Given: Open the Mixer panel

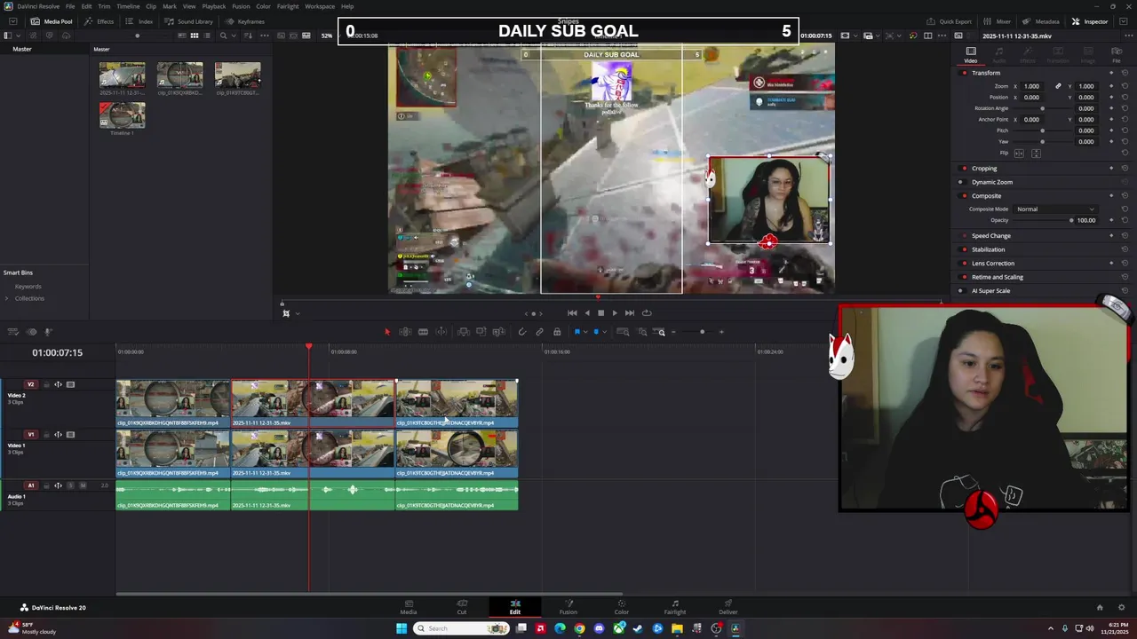Looking at the screenshot, I should pos(997,21).
